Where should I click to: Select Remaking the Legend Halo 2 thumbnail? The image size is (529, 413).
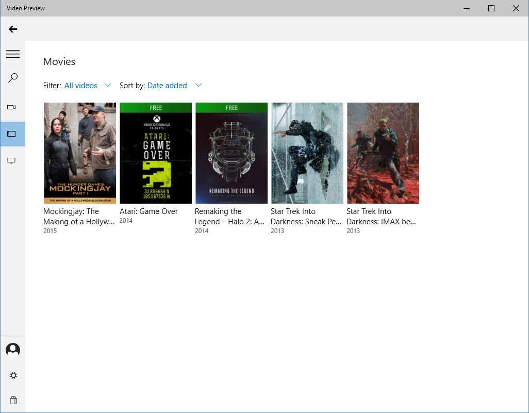[x=232, y=153]
